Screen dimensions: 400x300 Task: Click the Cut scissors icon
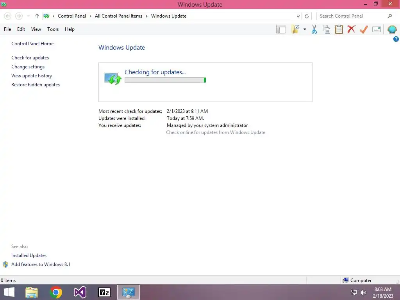click(x=314, y=29)
